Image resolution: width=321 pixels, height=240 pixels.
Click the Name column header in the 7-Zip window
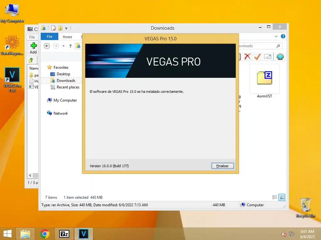(x=34, y=68)
